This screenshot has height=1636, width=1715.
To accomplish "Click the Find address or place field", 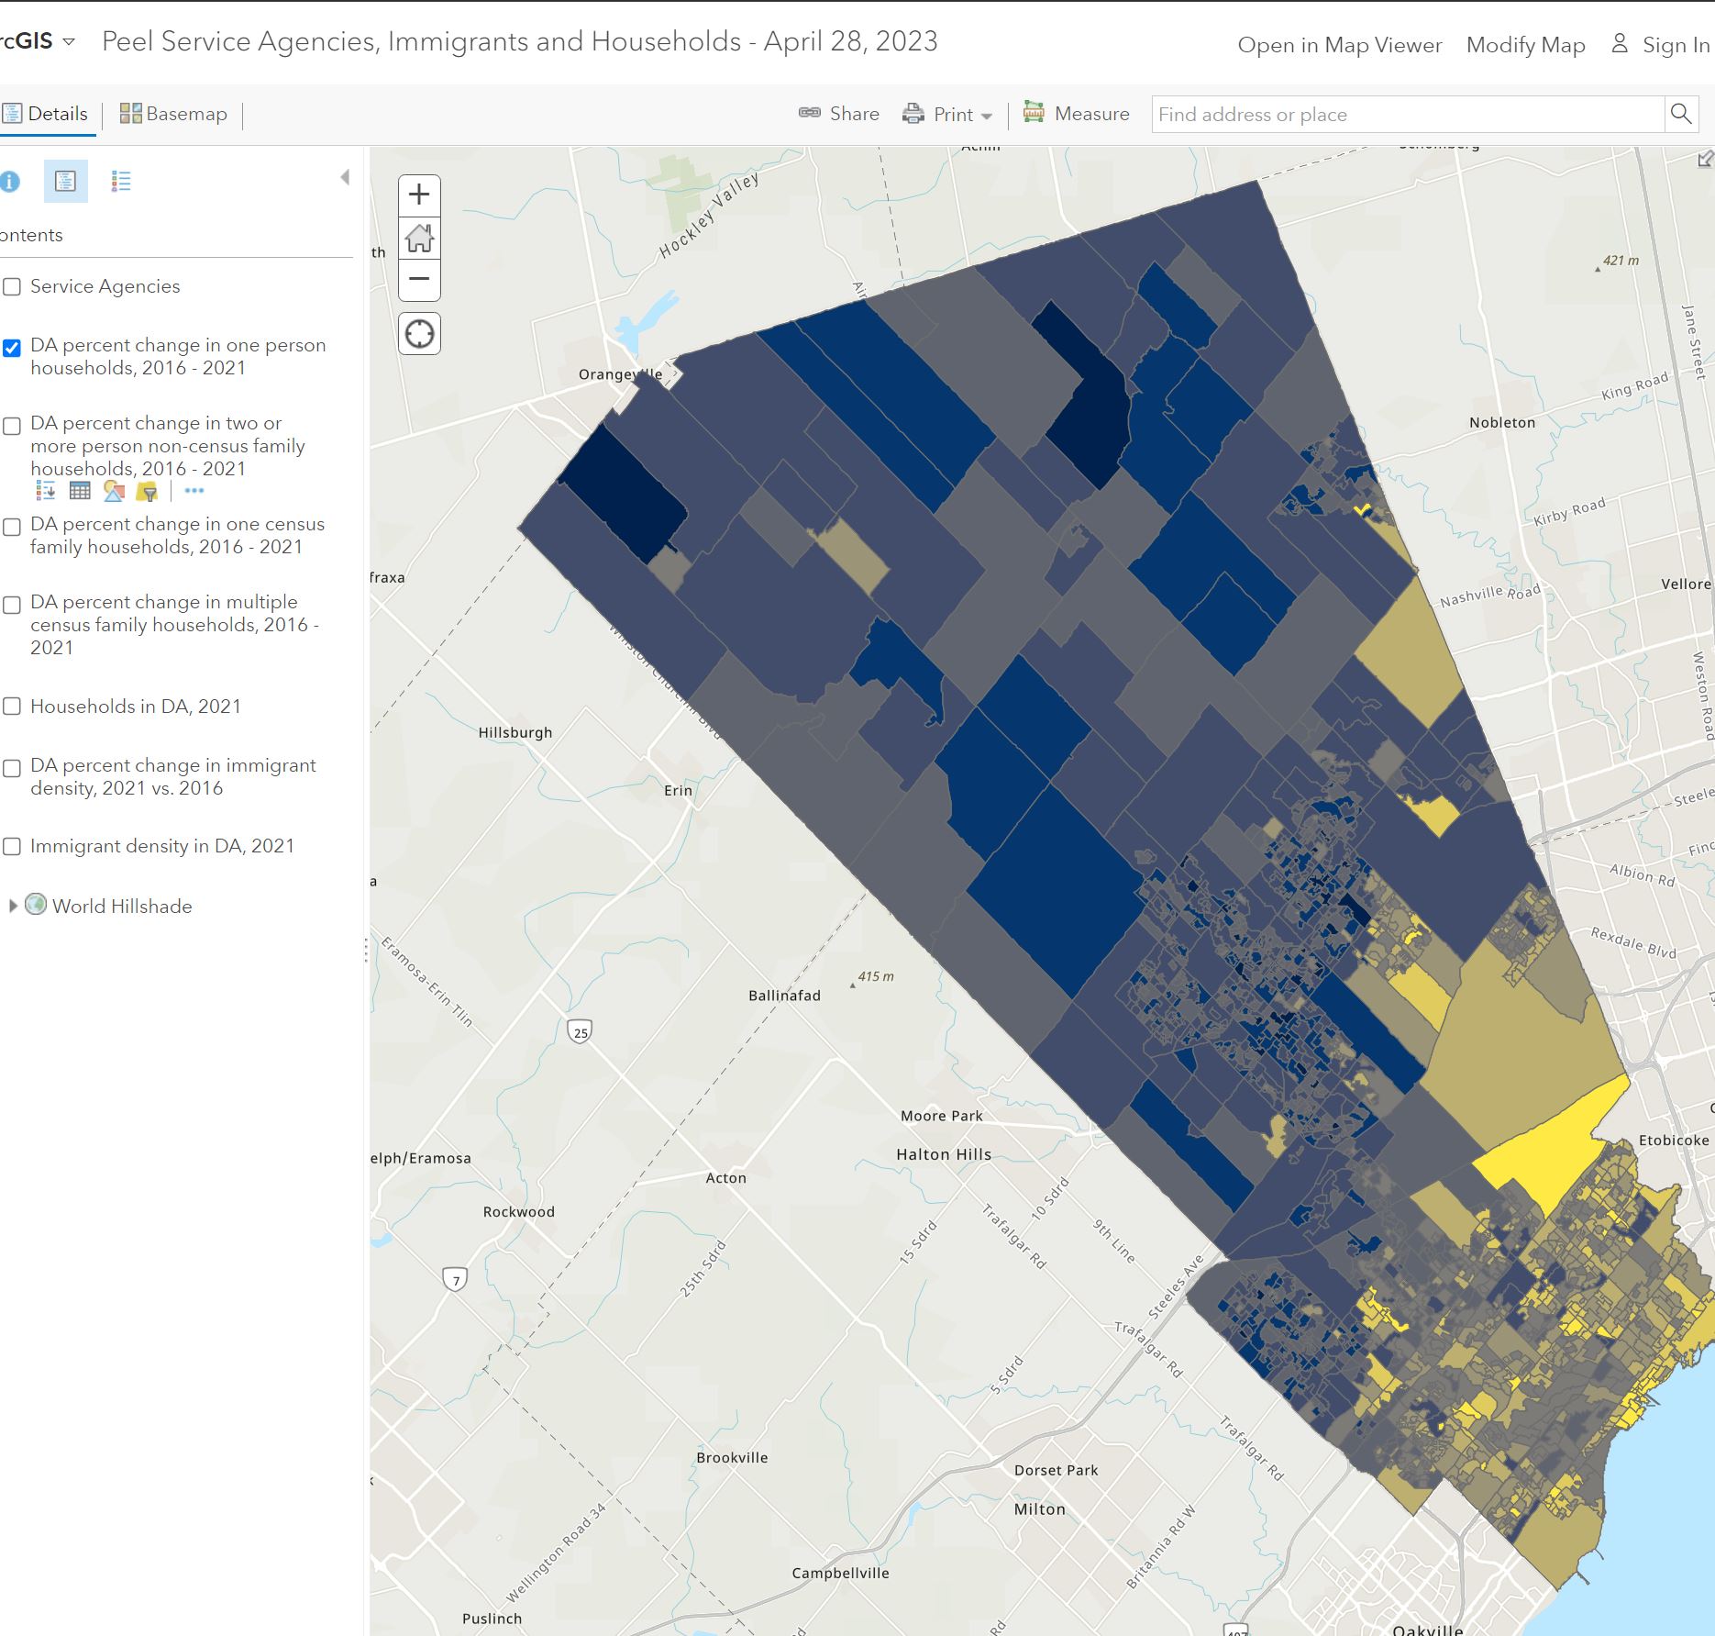I will [x=1407, y=115].
